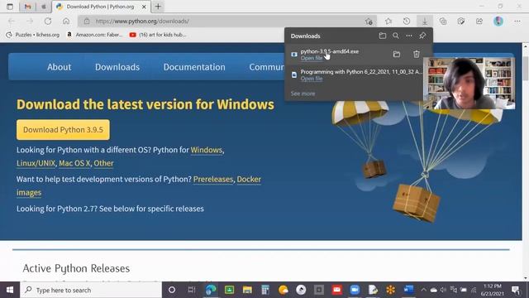Follow the Windows link

click(207, 150)
